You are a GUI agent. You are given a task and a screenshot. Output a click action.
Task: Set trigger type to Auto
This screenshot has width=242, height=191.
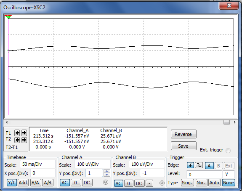tap(214, 183)
